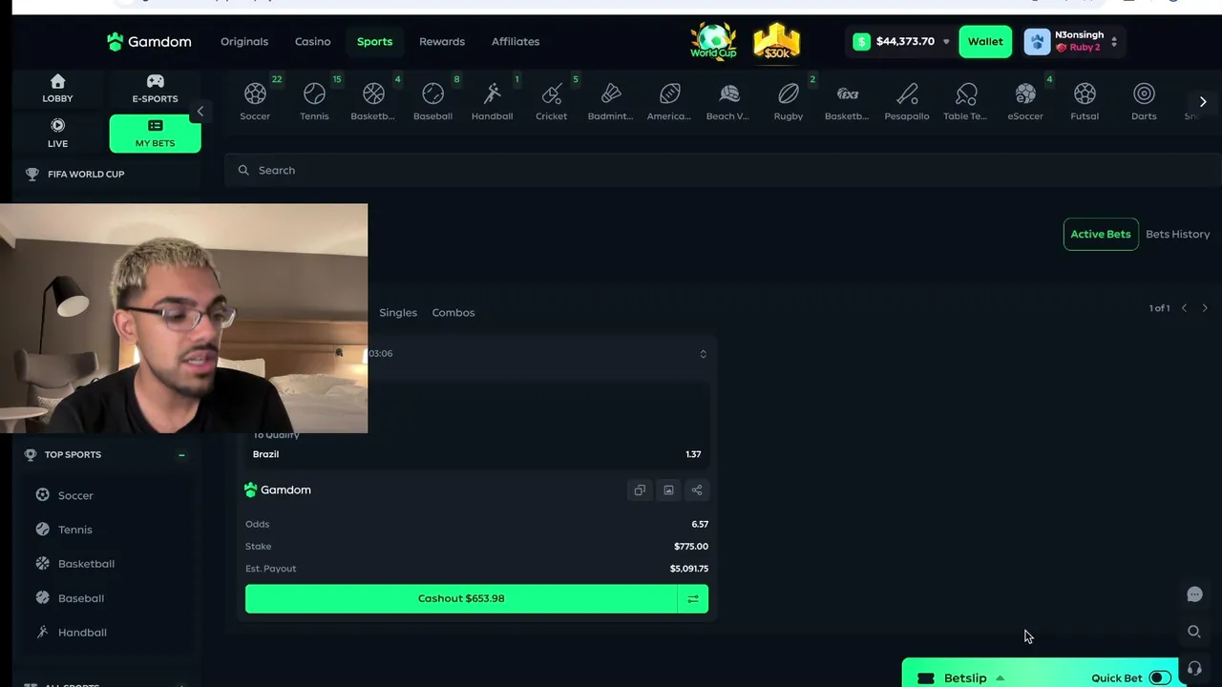Open live support headset icon
Viewport: 1222px width, 687px height.
click(1194, 668)
